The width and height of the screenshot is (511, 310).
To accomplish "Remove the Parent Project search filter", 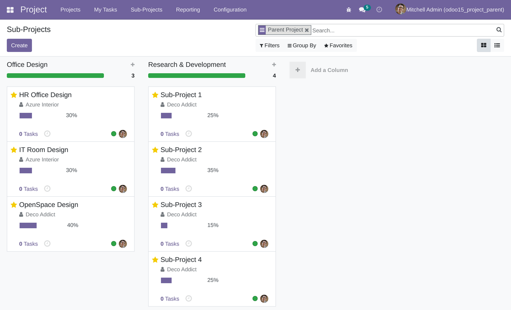I will tap(307, 30).
